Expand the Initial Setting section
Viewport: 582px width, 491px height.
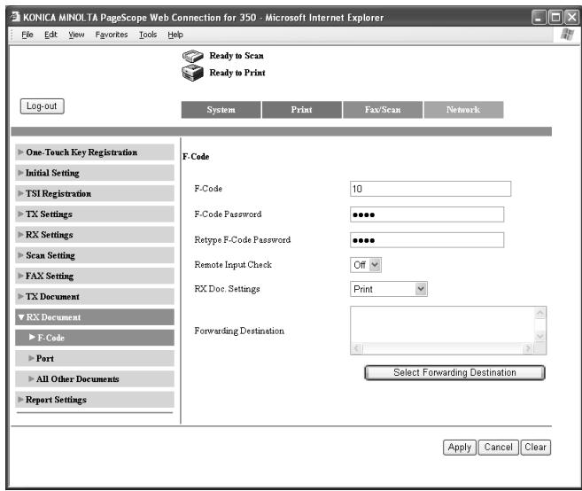pyautogui.click(x=95, y=173)
